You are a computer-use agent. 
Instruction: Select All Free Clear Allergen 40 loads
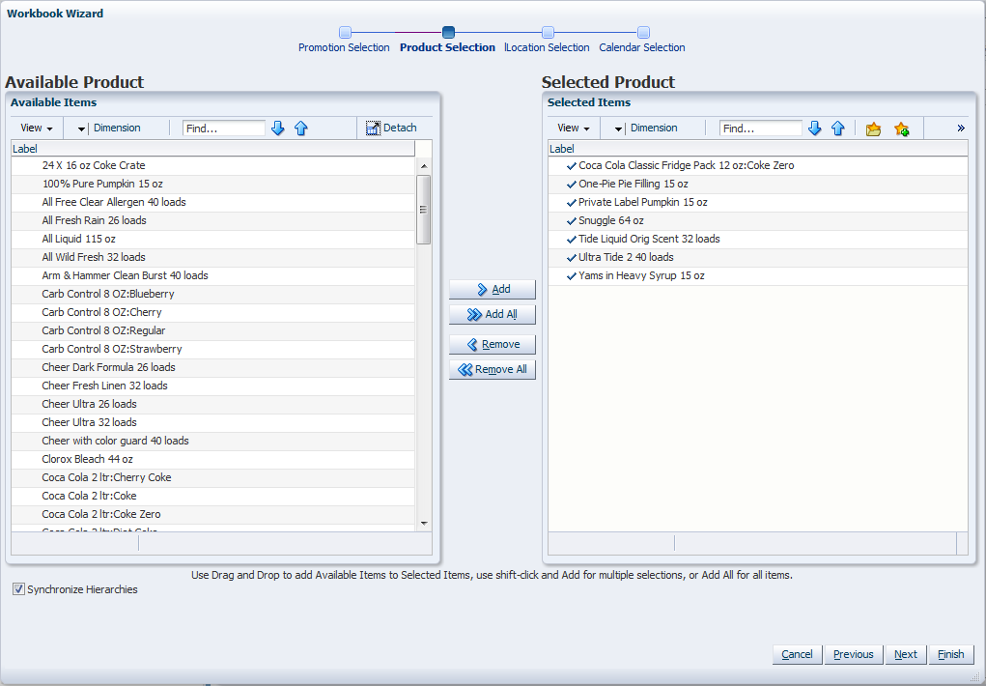pos(212,202)
